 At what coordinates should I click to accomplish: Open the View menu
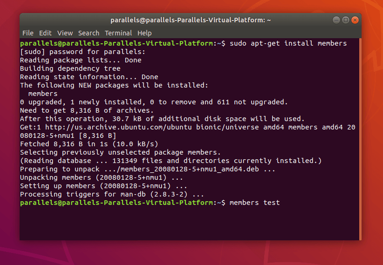point(65,33)
